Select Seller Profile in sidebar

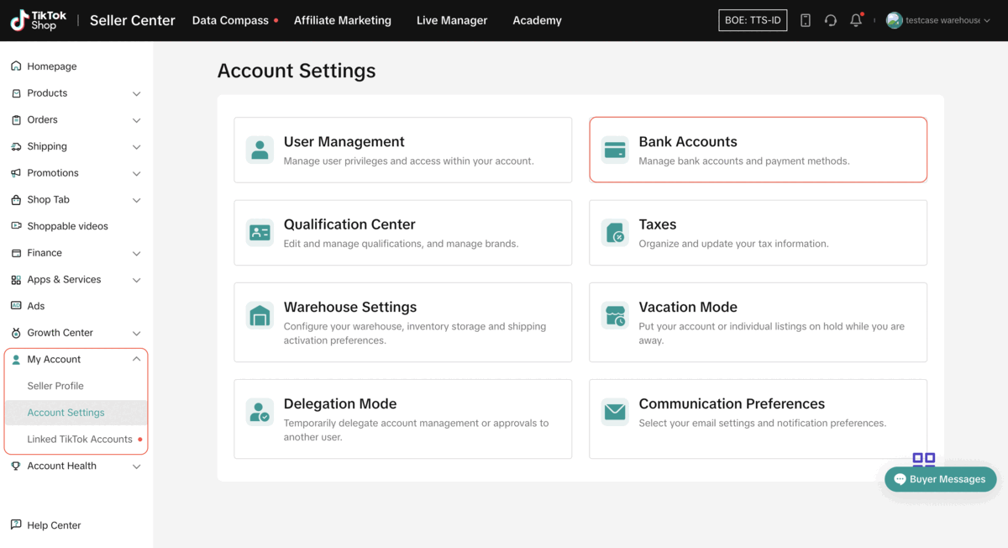pyautogui.click(x=55, y=386)
